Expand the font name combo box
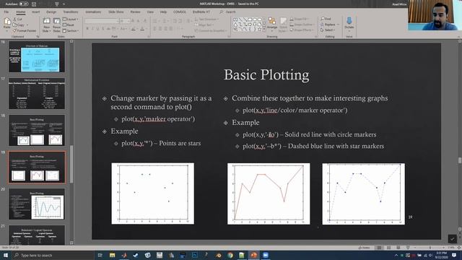462x260 pixels. tap(117, 21)
